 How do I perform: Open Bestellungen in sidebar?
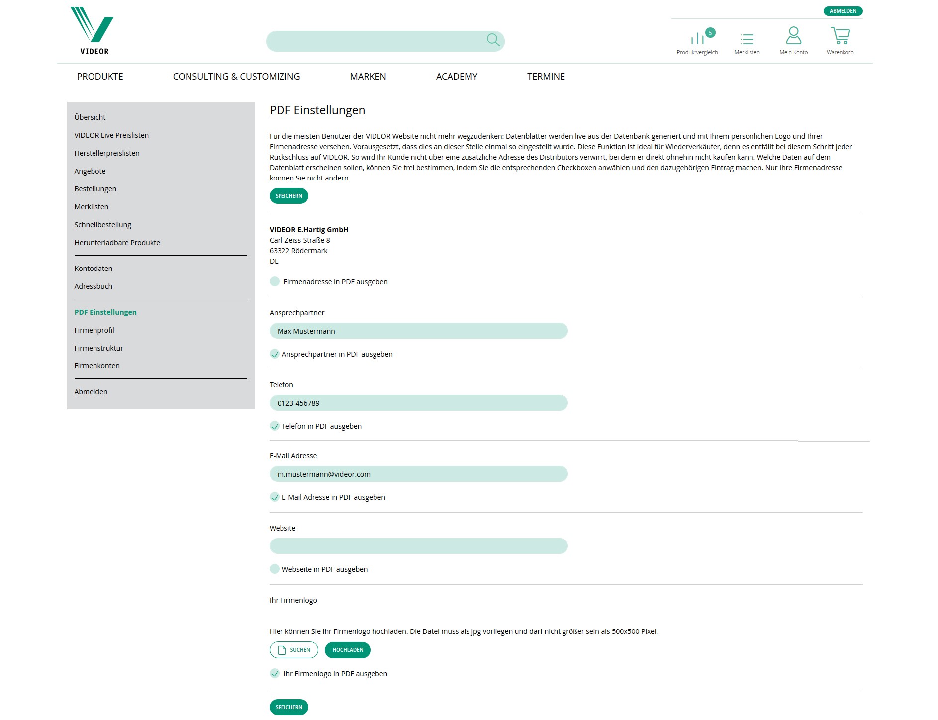tap(95, 189)
